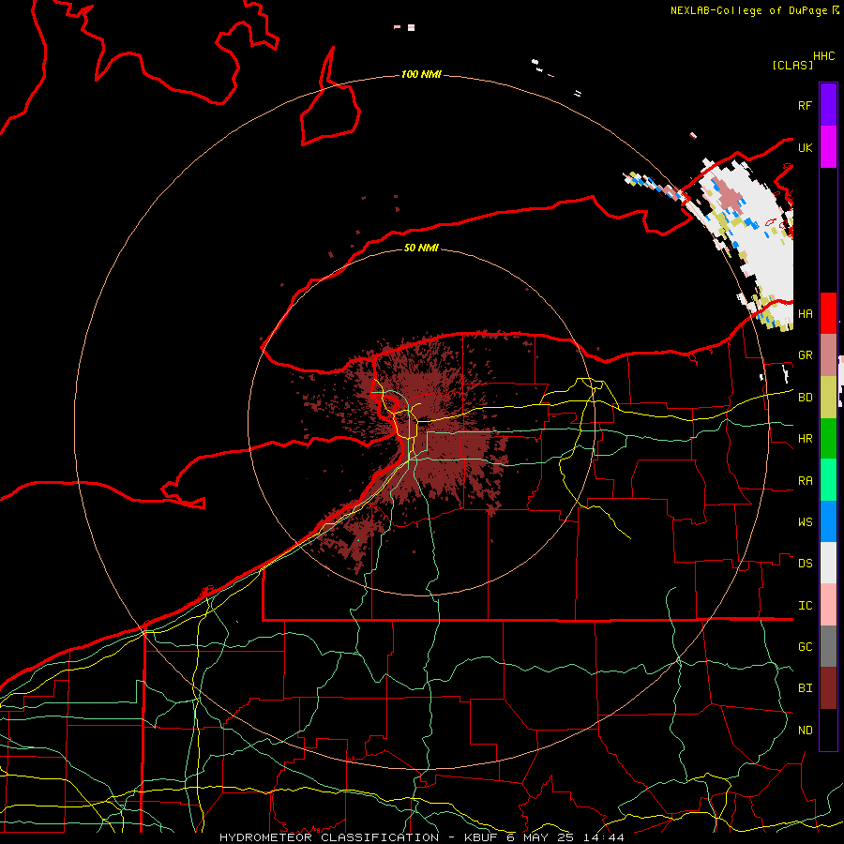Image resolution: width=844 pixels, height=844 pixels.
Task: Click the HA red legend swatch
Action: click(828, 313)
